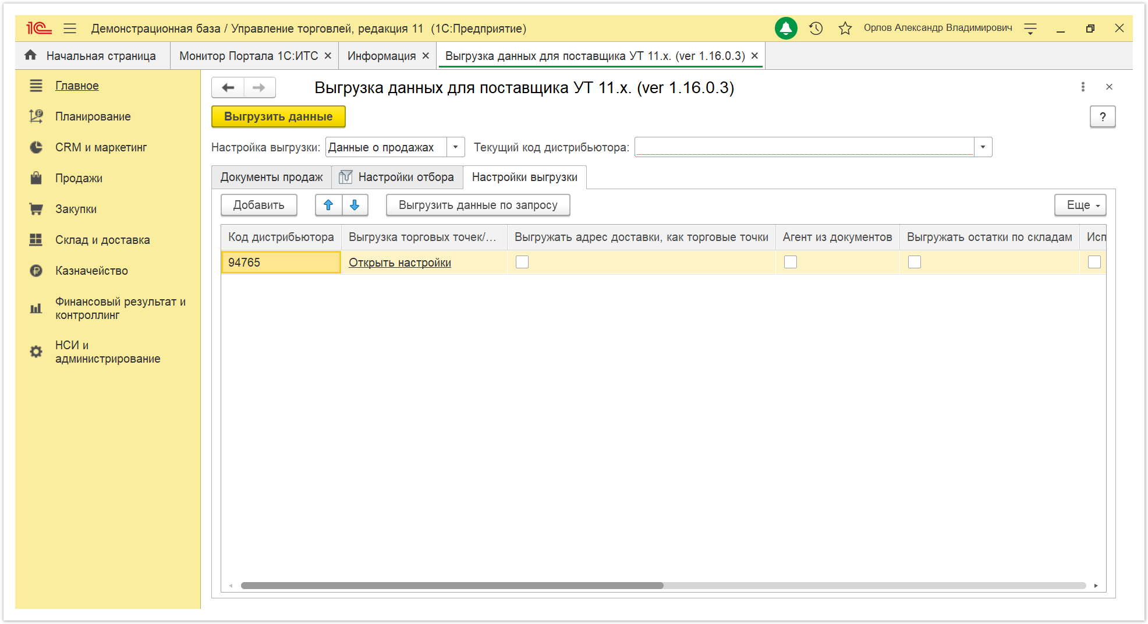Click the 1C logo icon
This screenshot has width=1148, height=624.
click(39, 28)
